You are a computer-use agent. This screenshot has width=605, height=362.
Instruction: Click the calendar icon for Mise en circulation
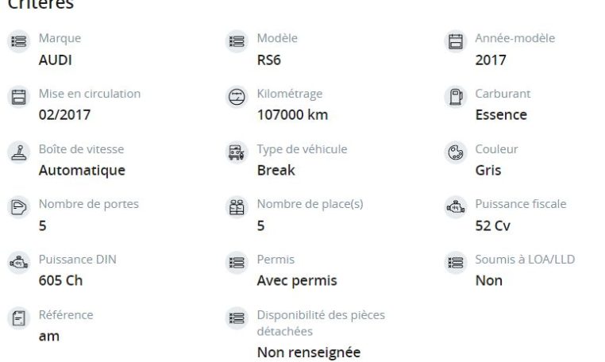pos(19,97)
